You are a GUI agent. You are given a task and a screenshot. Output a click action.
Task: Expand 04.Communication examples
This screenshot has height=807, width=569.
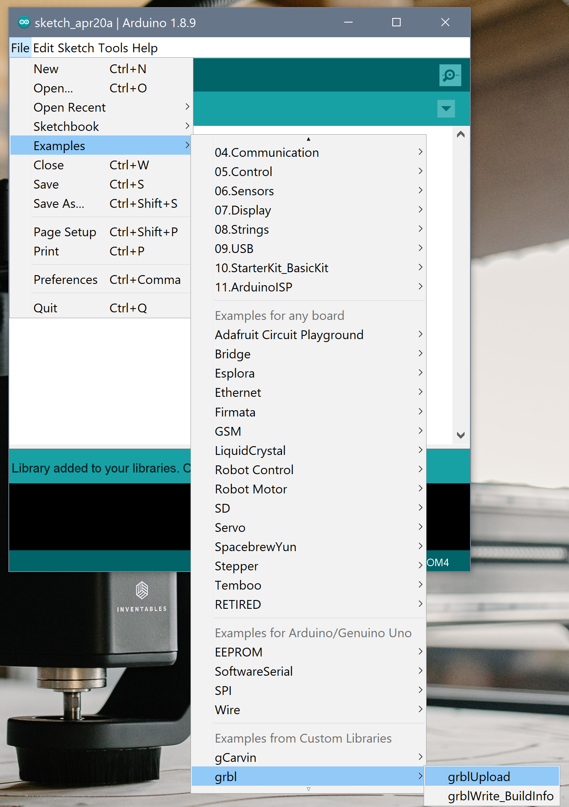[308, 153]
